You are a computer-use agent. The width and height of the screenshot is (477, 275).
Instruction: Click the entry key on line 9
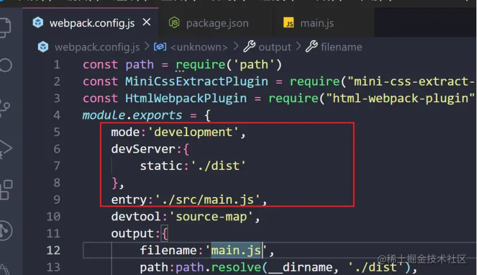tap(129, 200)
